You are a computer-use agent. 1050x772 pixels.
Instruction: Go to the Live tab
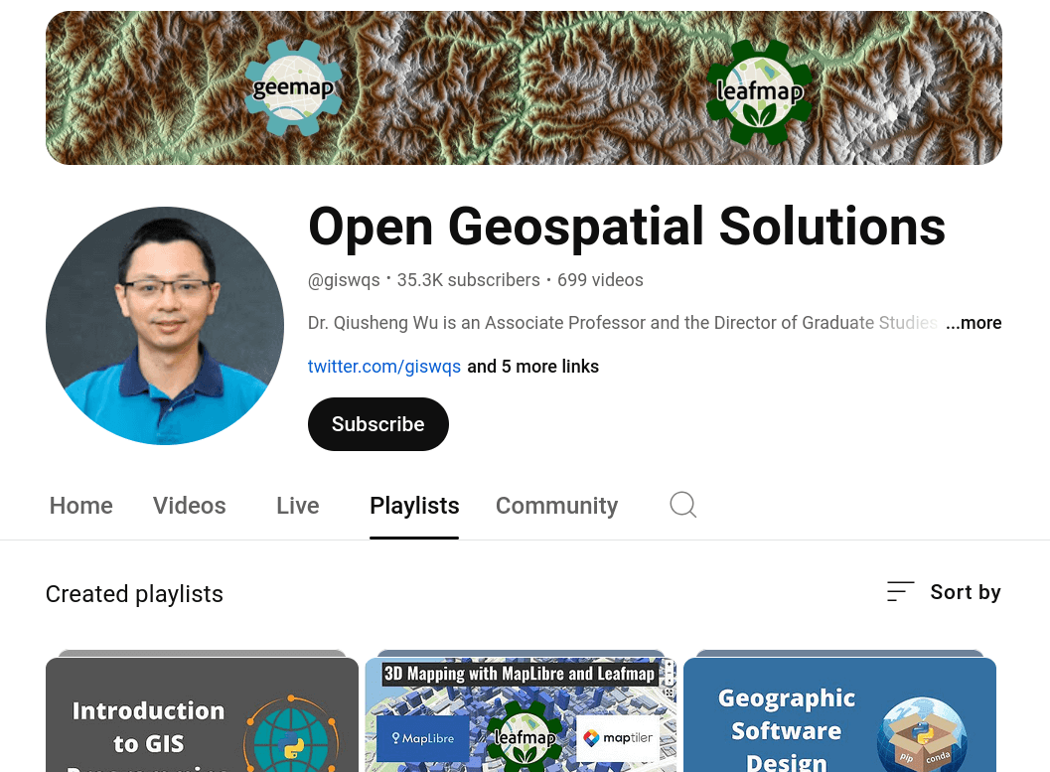pyautogui.click(x=298, y=506)
